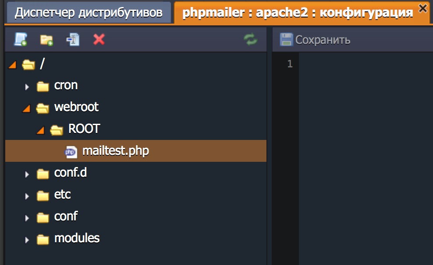
Task: Select mailtest.php in the file tree
Action: click(x=115, y=151)
